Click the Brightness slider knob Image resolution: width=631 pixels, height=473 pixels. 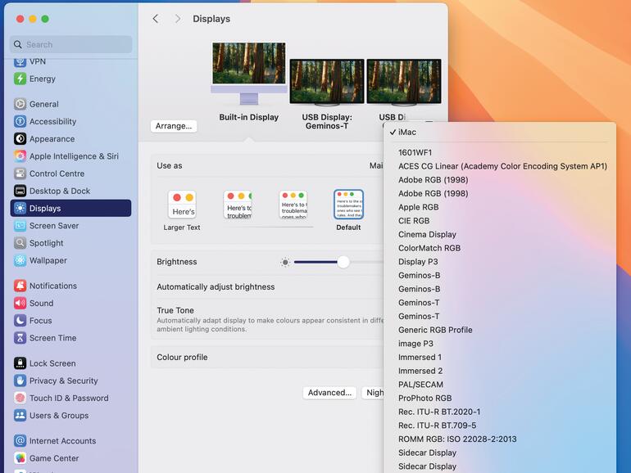point(343,262)
